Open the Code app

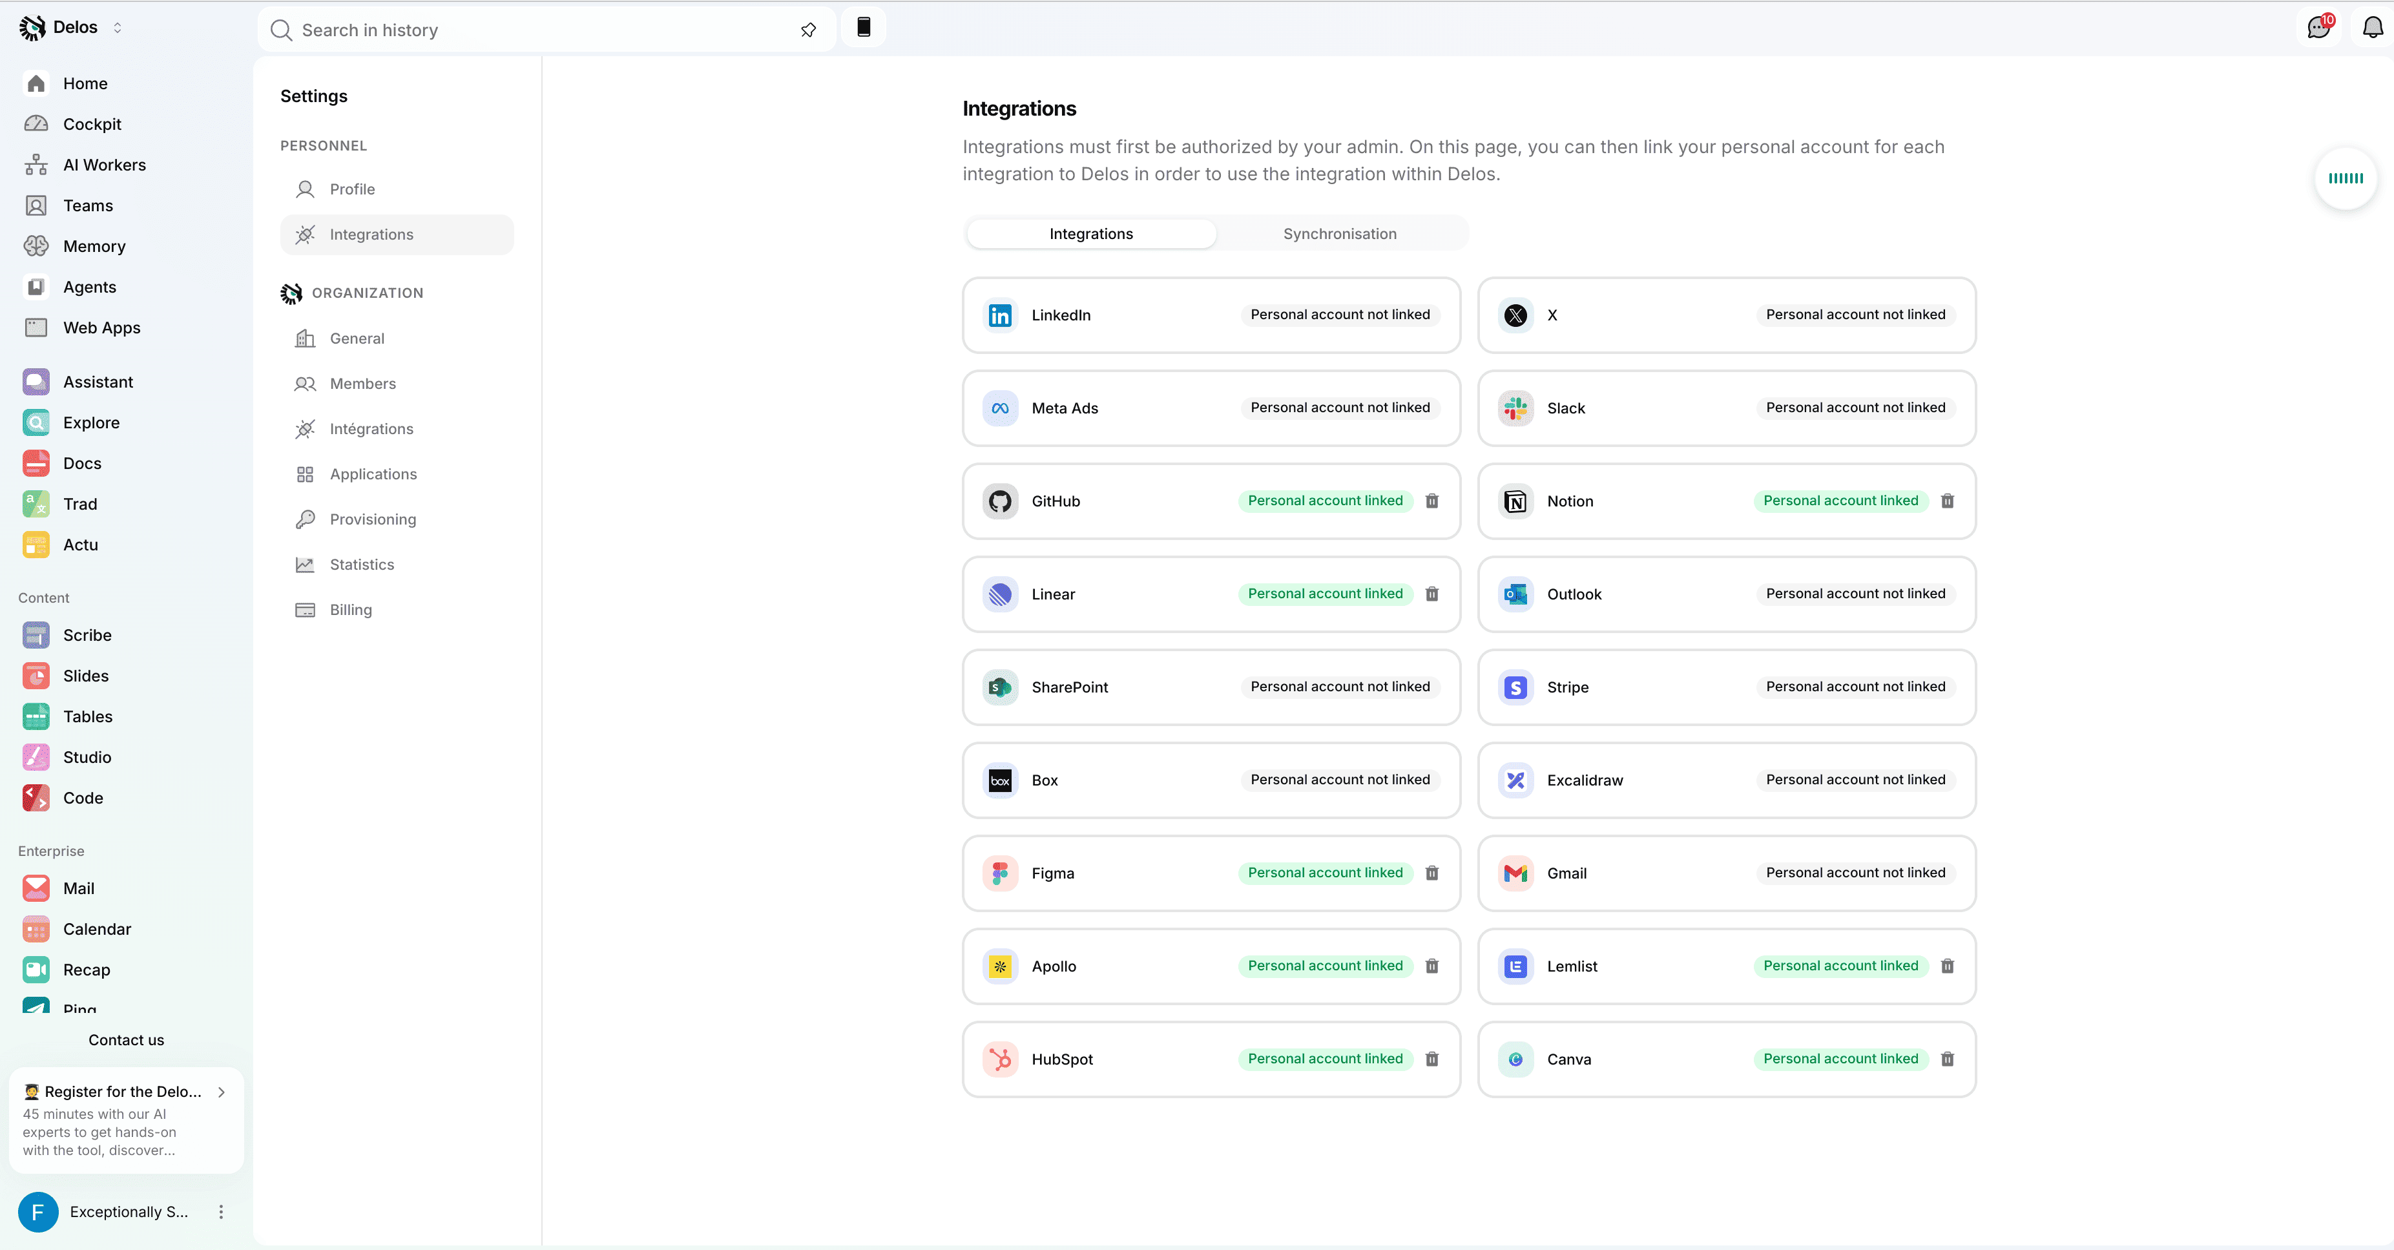(127, 798)
